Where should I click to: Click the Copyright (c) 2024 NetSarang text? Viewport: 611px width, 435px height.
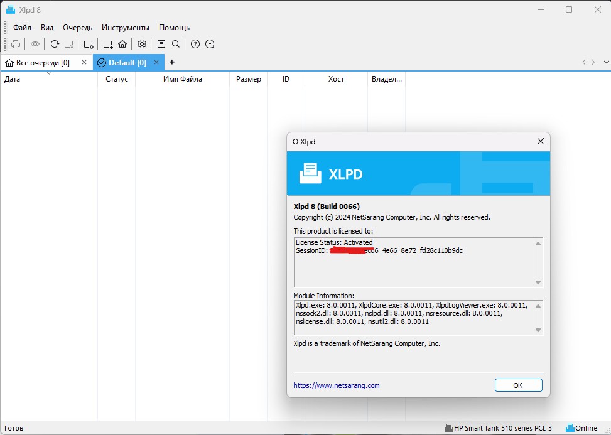pos(392,217)
